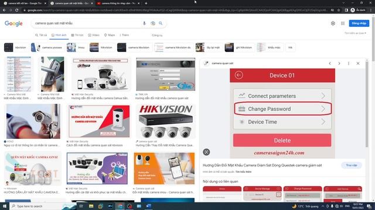Open related Change Password thumbnail
375x210 pixels.
click(x=302, y=194)
